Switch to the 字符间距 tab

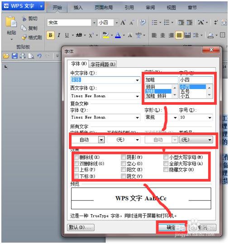pos(103,64)
